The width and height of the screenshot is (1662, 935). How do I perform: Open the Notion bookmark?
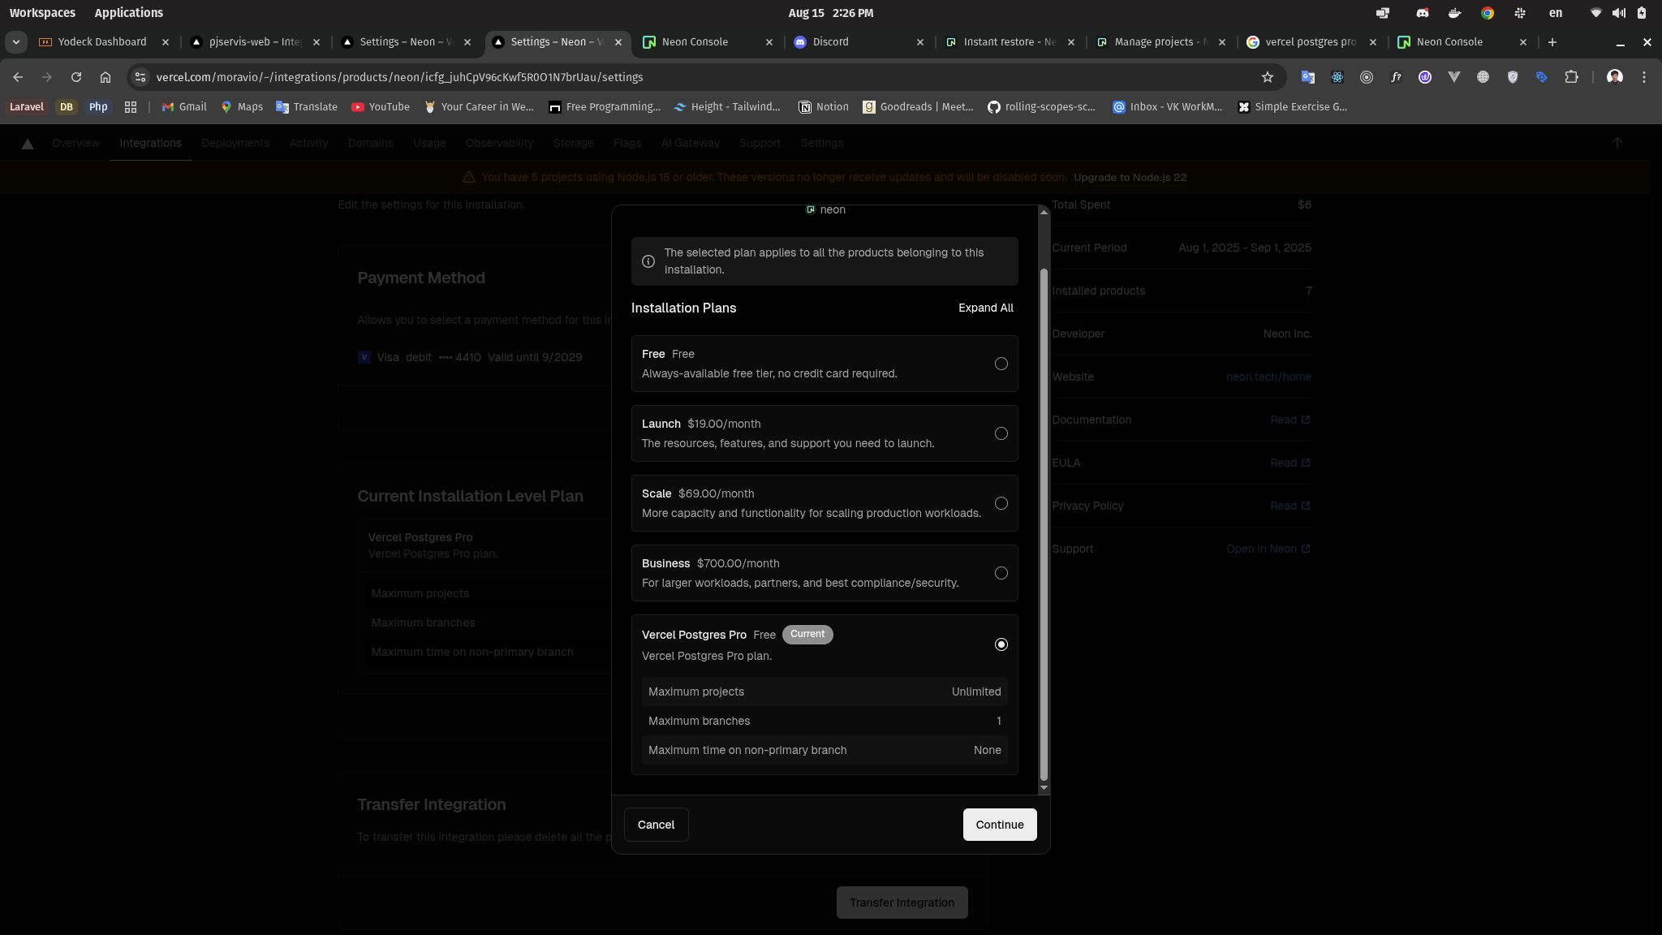coord(824,106)
